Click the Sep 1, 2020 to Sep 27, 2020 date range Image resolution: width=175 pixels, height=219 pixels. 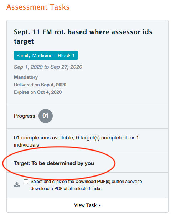tap(48, 67)
